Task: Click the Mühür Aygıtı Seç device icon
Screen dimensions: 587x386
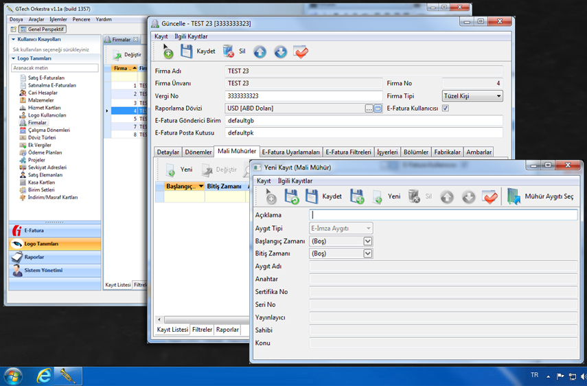Action: click(x=513, y=196)
